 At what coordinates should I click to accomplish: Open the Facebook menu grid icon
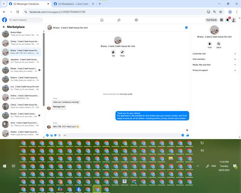222,20
